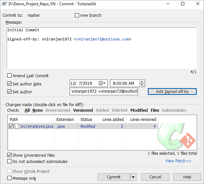
Task: Click None to uncheck files
Action: tap(37, 110)
